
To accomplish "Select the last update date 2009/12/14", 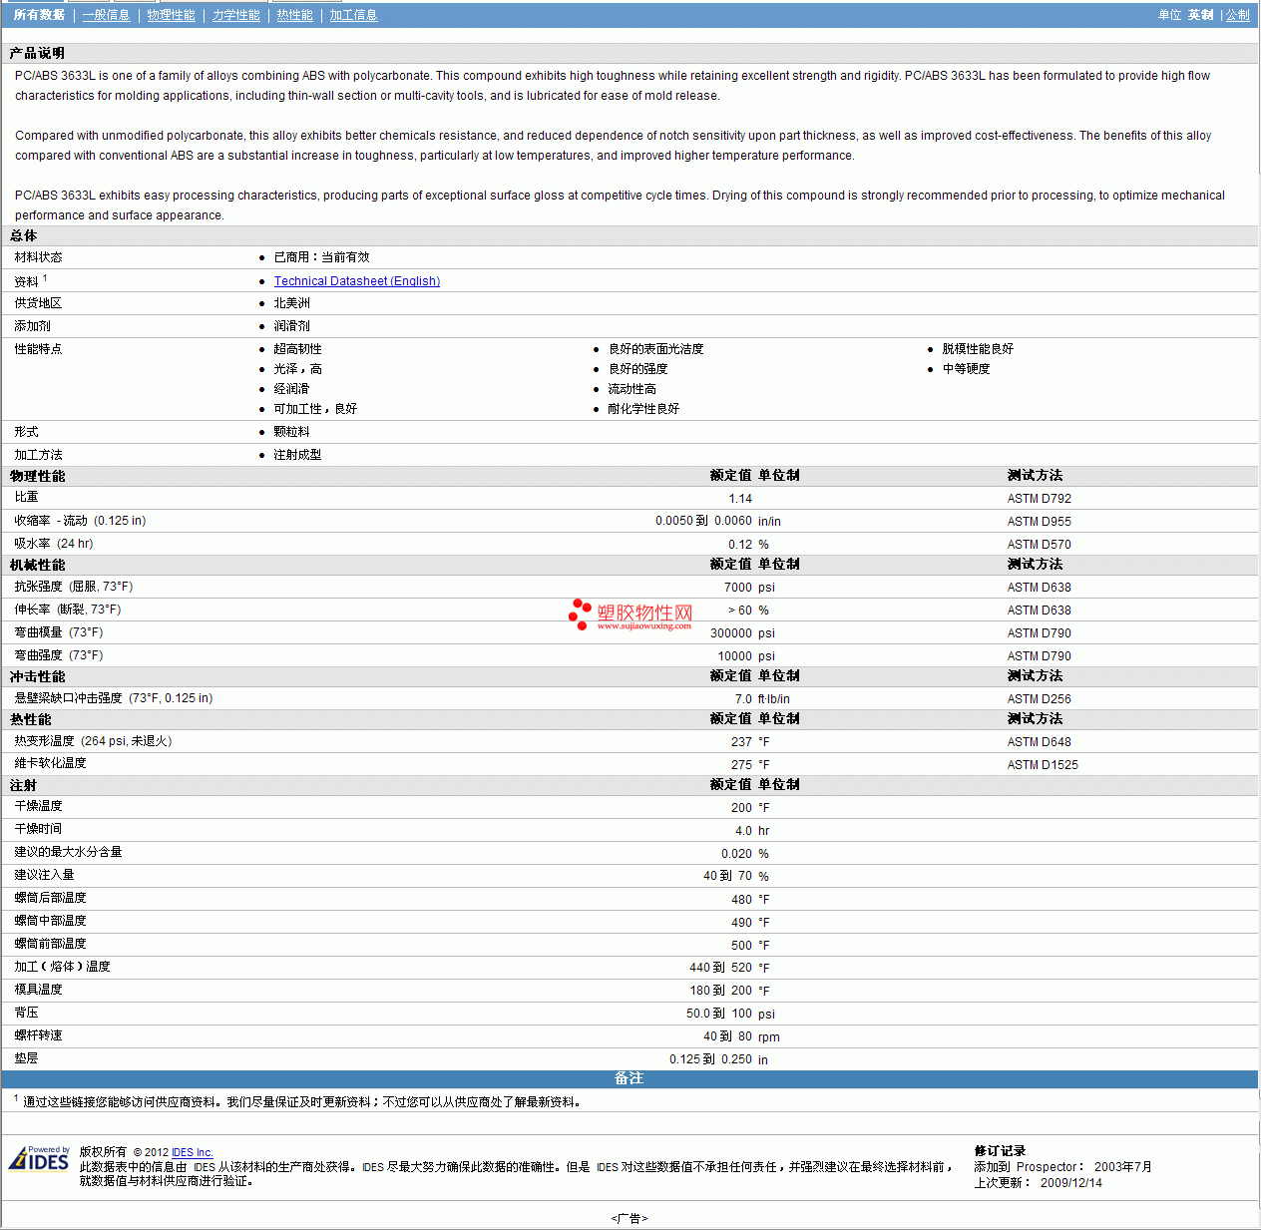I will 1071,1183.
